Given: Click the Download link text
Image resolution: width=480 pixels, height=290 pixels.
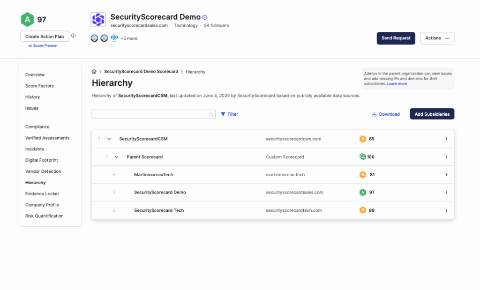Looking at the screenshot, I should tap(390, 114).
